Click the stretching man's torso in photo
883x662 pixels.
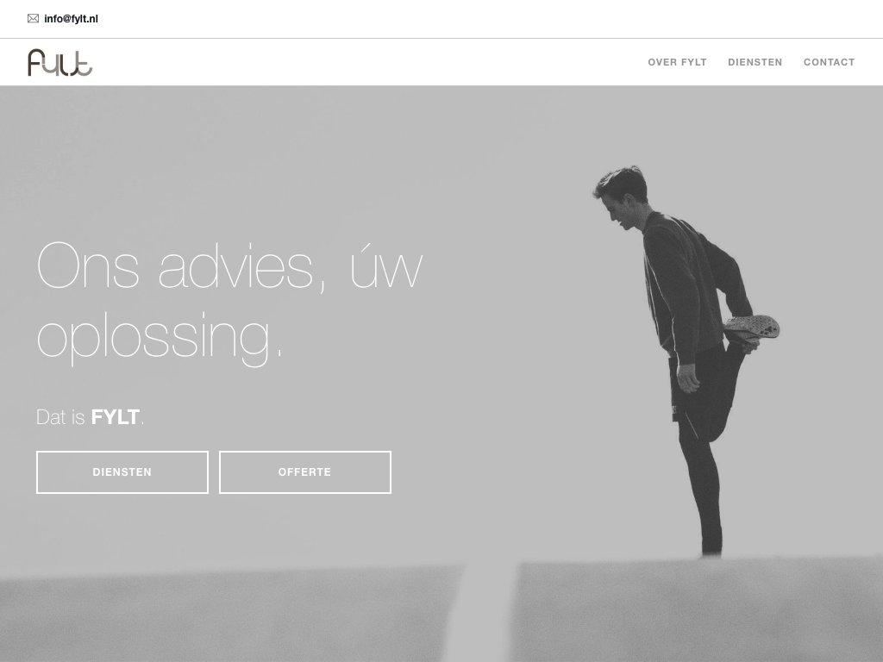[x=684, y=287]
